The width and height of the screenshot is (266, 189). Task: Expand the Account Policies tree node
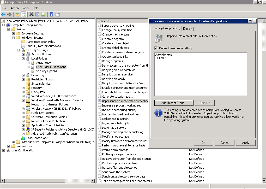point(23,55)
